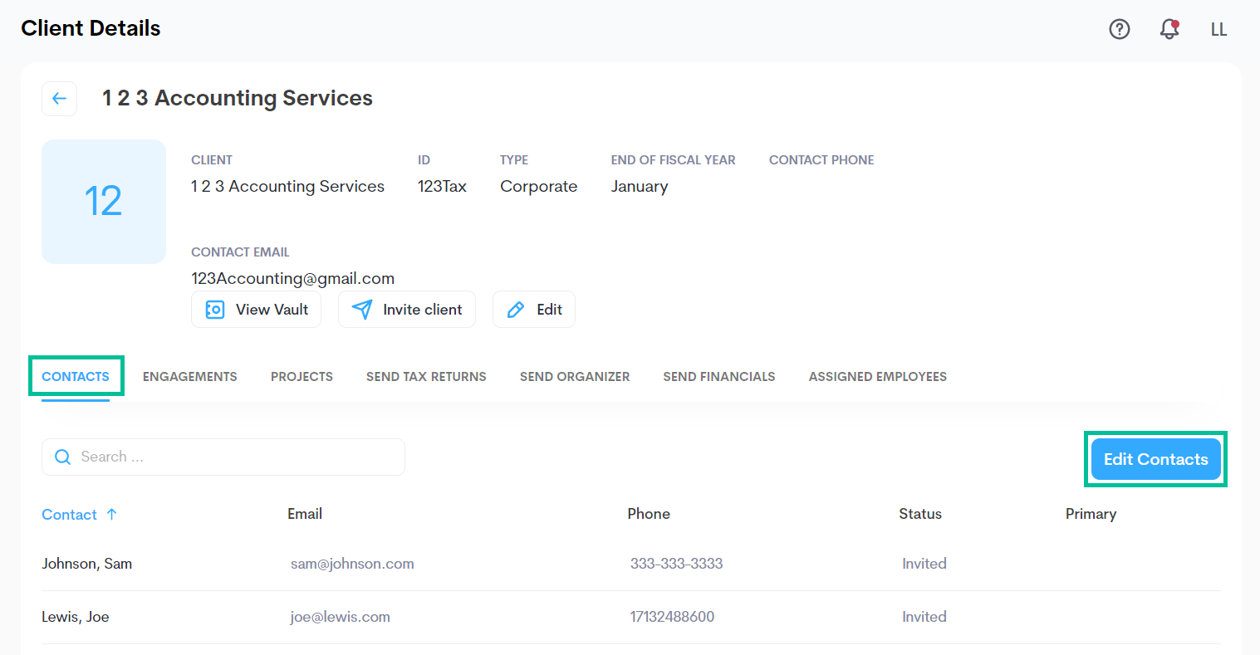
Task: Select the Send Tax Returns tab
Action: click(x=426, y=377)
